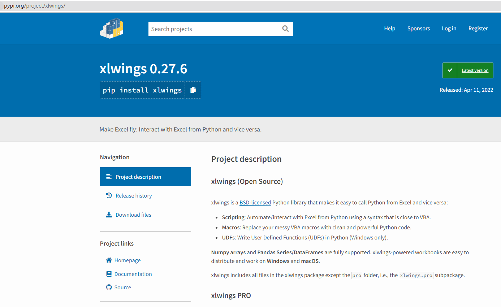
Task: Copy the pip install command
Action: point(193,90)
